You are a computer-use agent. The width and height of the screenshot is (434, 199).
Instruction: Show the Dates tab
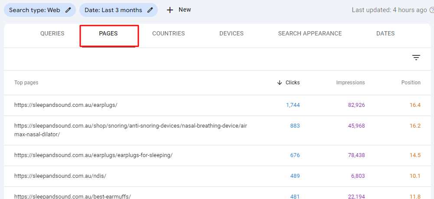(x=385, y=33)
